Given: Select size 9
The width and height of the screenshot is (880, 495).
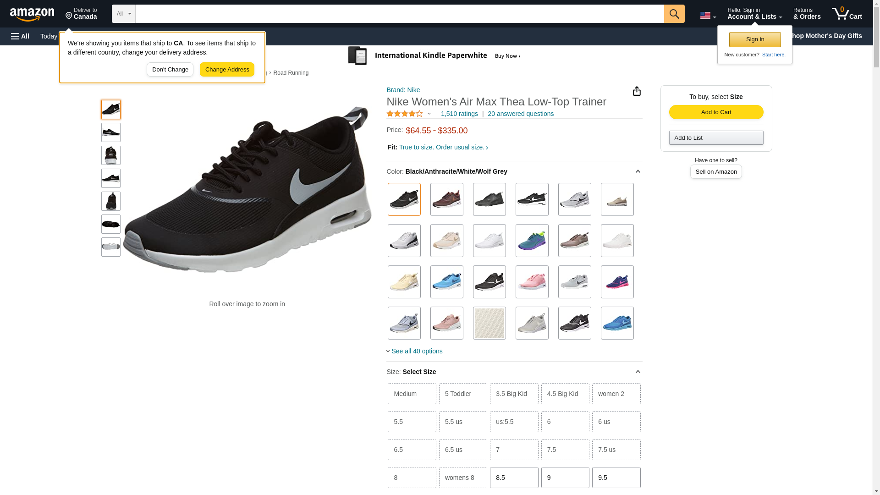Looking at the screenshot, I should (x=565, y=478).
